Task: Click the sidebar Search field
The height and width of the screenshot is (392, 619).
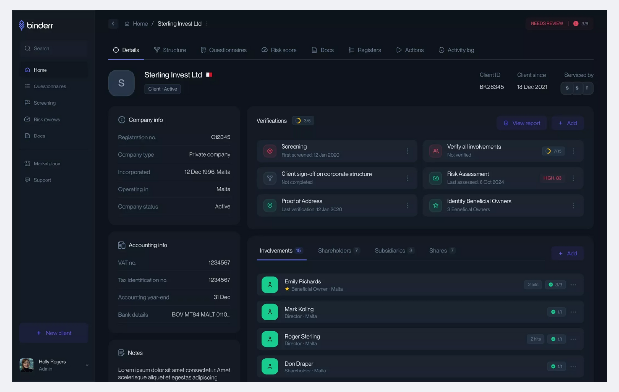Action: click(54, 48)
